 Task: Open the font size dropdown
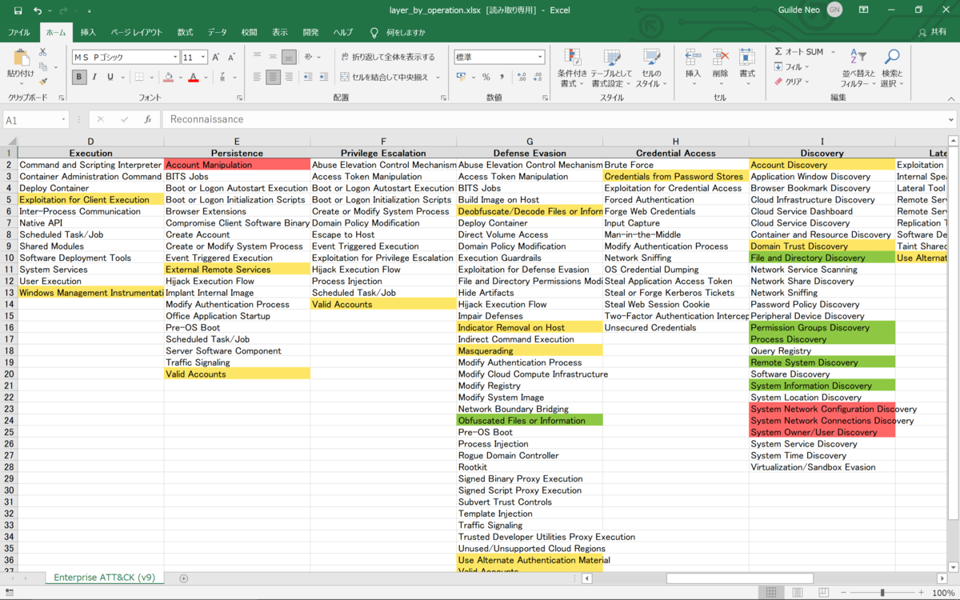[203, 58]
